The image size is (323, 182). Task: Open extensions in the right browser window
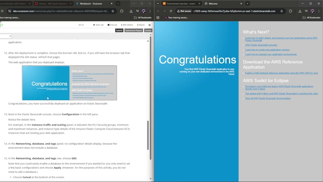pos(290,11)
